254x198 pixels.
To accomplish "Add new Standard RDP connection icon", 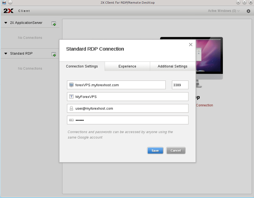I will pos(54,54).
